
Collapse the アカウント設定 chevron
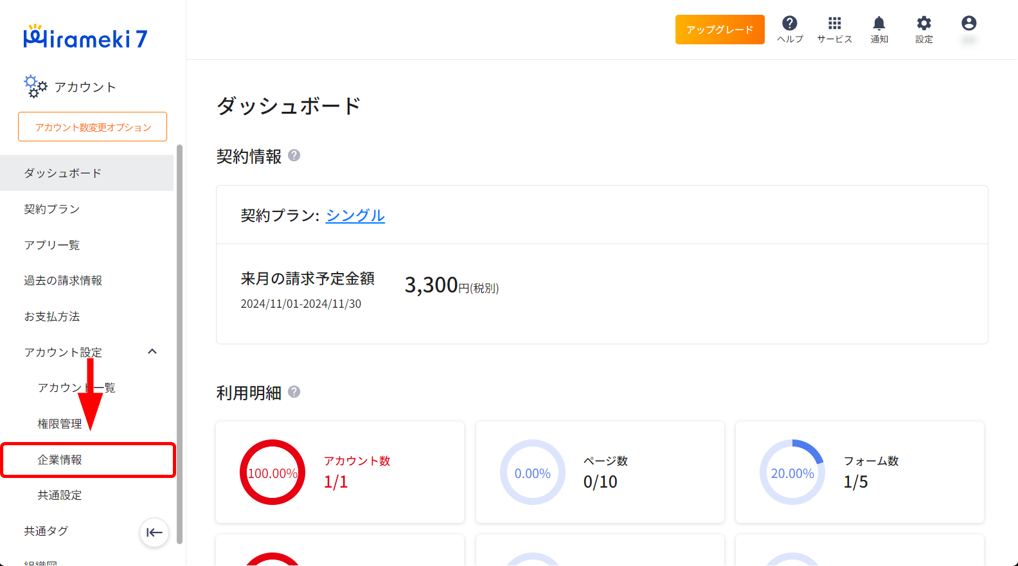point(152,351)
